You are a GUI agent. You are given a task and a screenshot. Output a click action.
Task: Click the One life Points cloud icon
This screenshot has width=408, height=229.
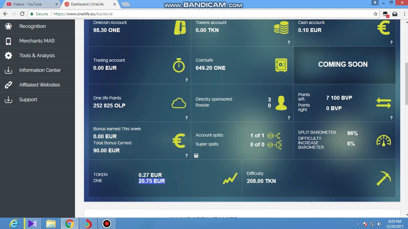point(179,103)
